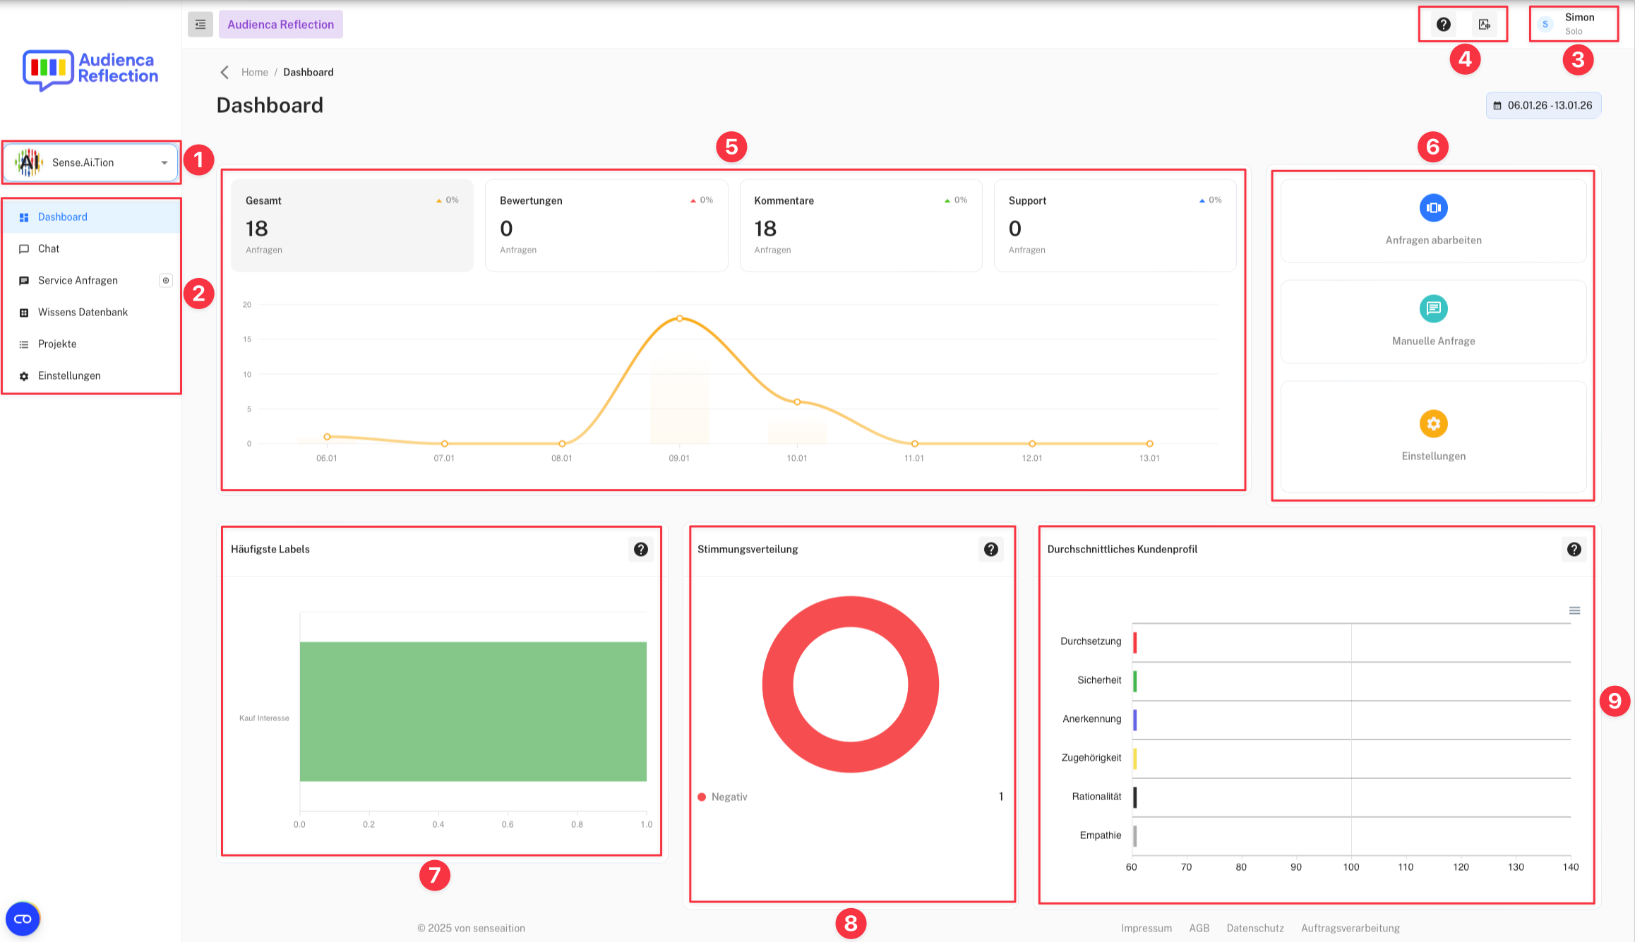
Task: Open Chat from the sidebar icon
Action: coord(24,248)
